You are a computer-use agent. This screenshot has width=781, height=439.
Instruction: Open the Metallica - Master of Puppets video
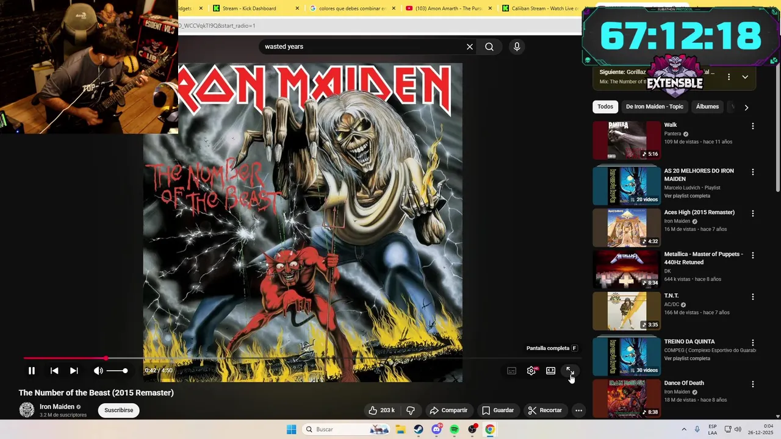[627, 269]
